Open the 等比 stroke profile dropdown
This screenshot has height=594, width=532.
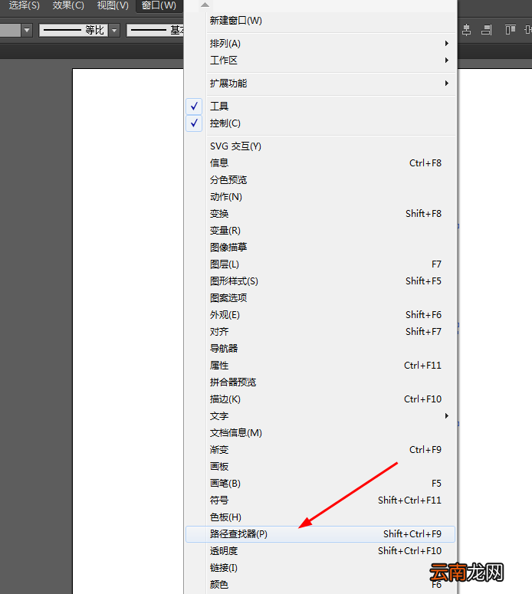click(x=114, y=31)
